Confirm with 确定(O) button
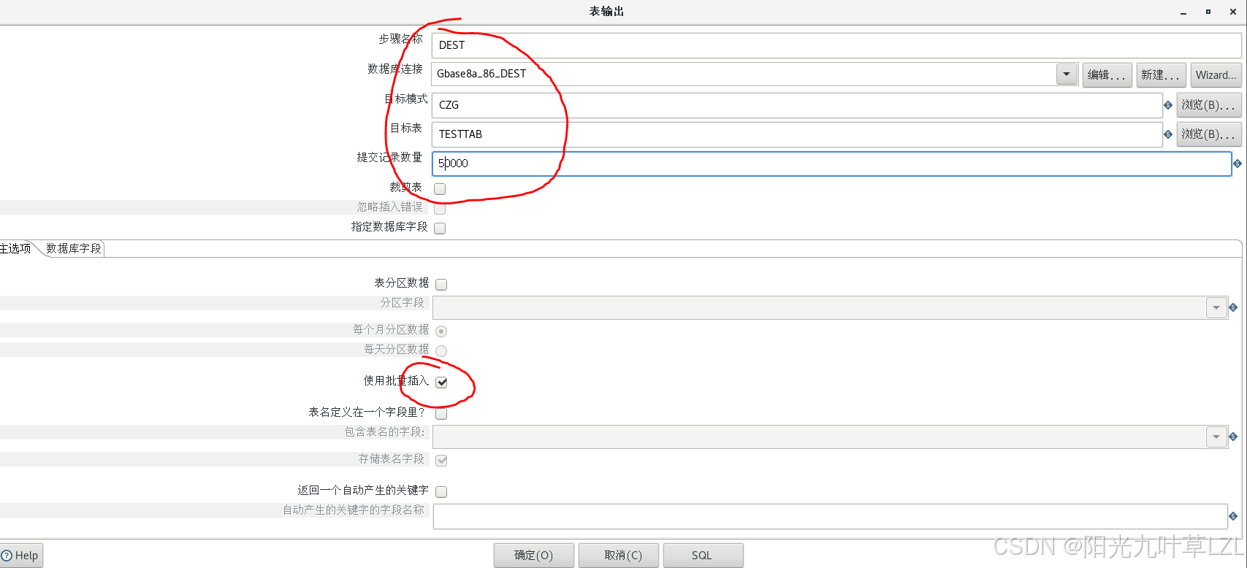This screenshot has width=1247, height=568. tap(534, 555)
